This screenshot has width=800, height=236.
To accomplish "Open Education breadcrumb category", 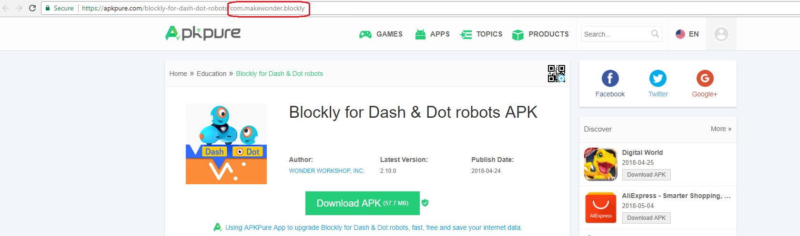I will pos(212,74).
